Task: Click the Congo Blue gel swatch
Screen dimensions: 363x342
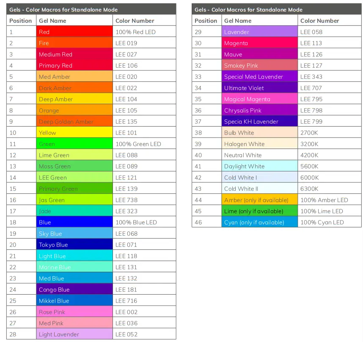Action: click(x=74, y=290)
